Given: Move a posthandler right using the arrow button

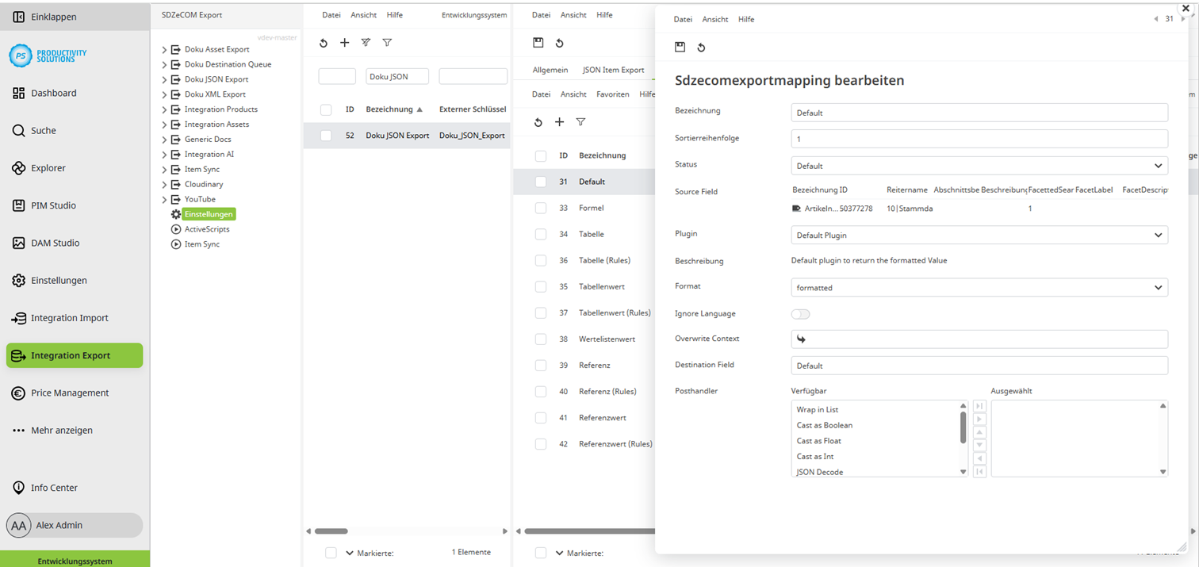Looking at the screenshot, I should click(979, 419).
